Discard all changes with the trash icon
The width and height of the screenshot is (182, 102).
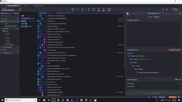pos(127,13)
